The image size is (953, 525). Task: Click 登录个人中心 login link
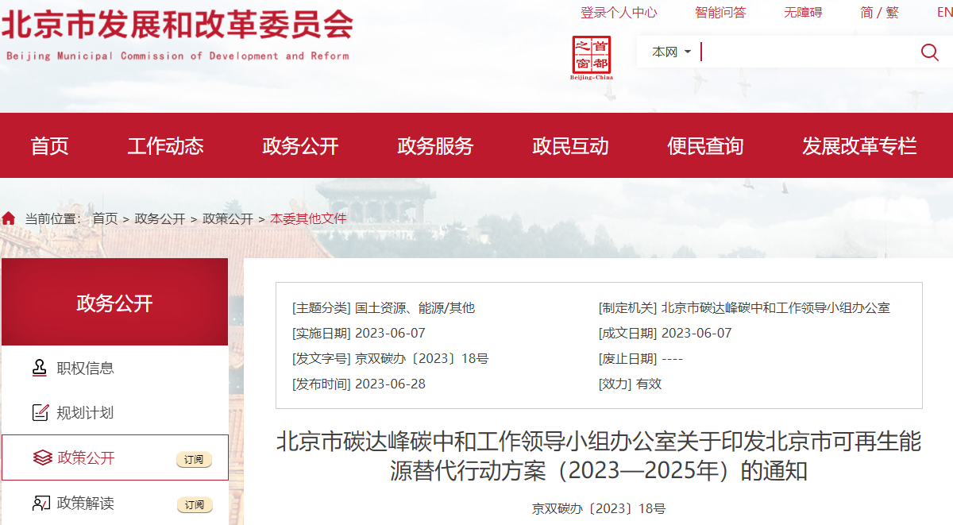coord(619,12)
